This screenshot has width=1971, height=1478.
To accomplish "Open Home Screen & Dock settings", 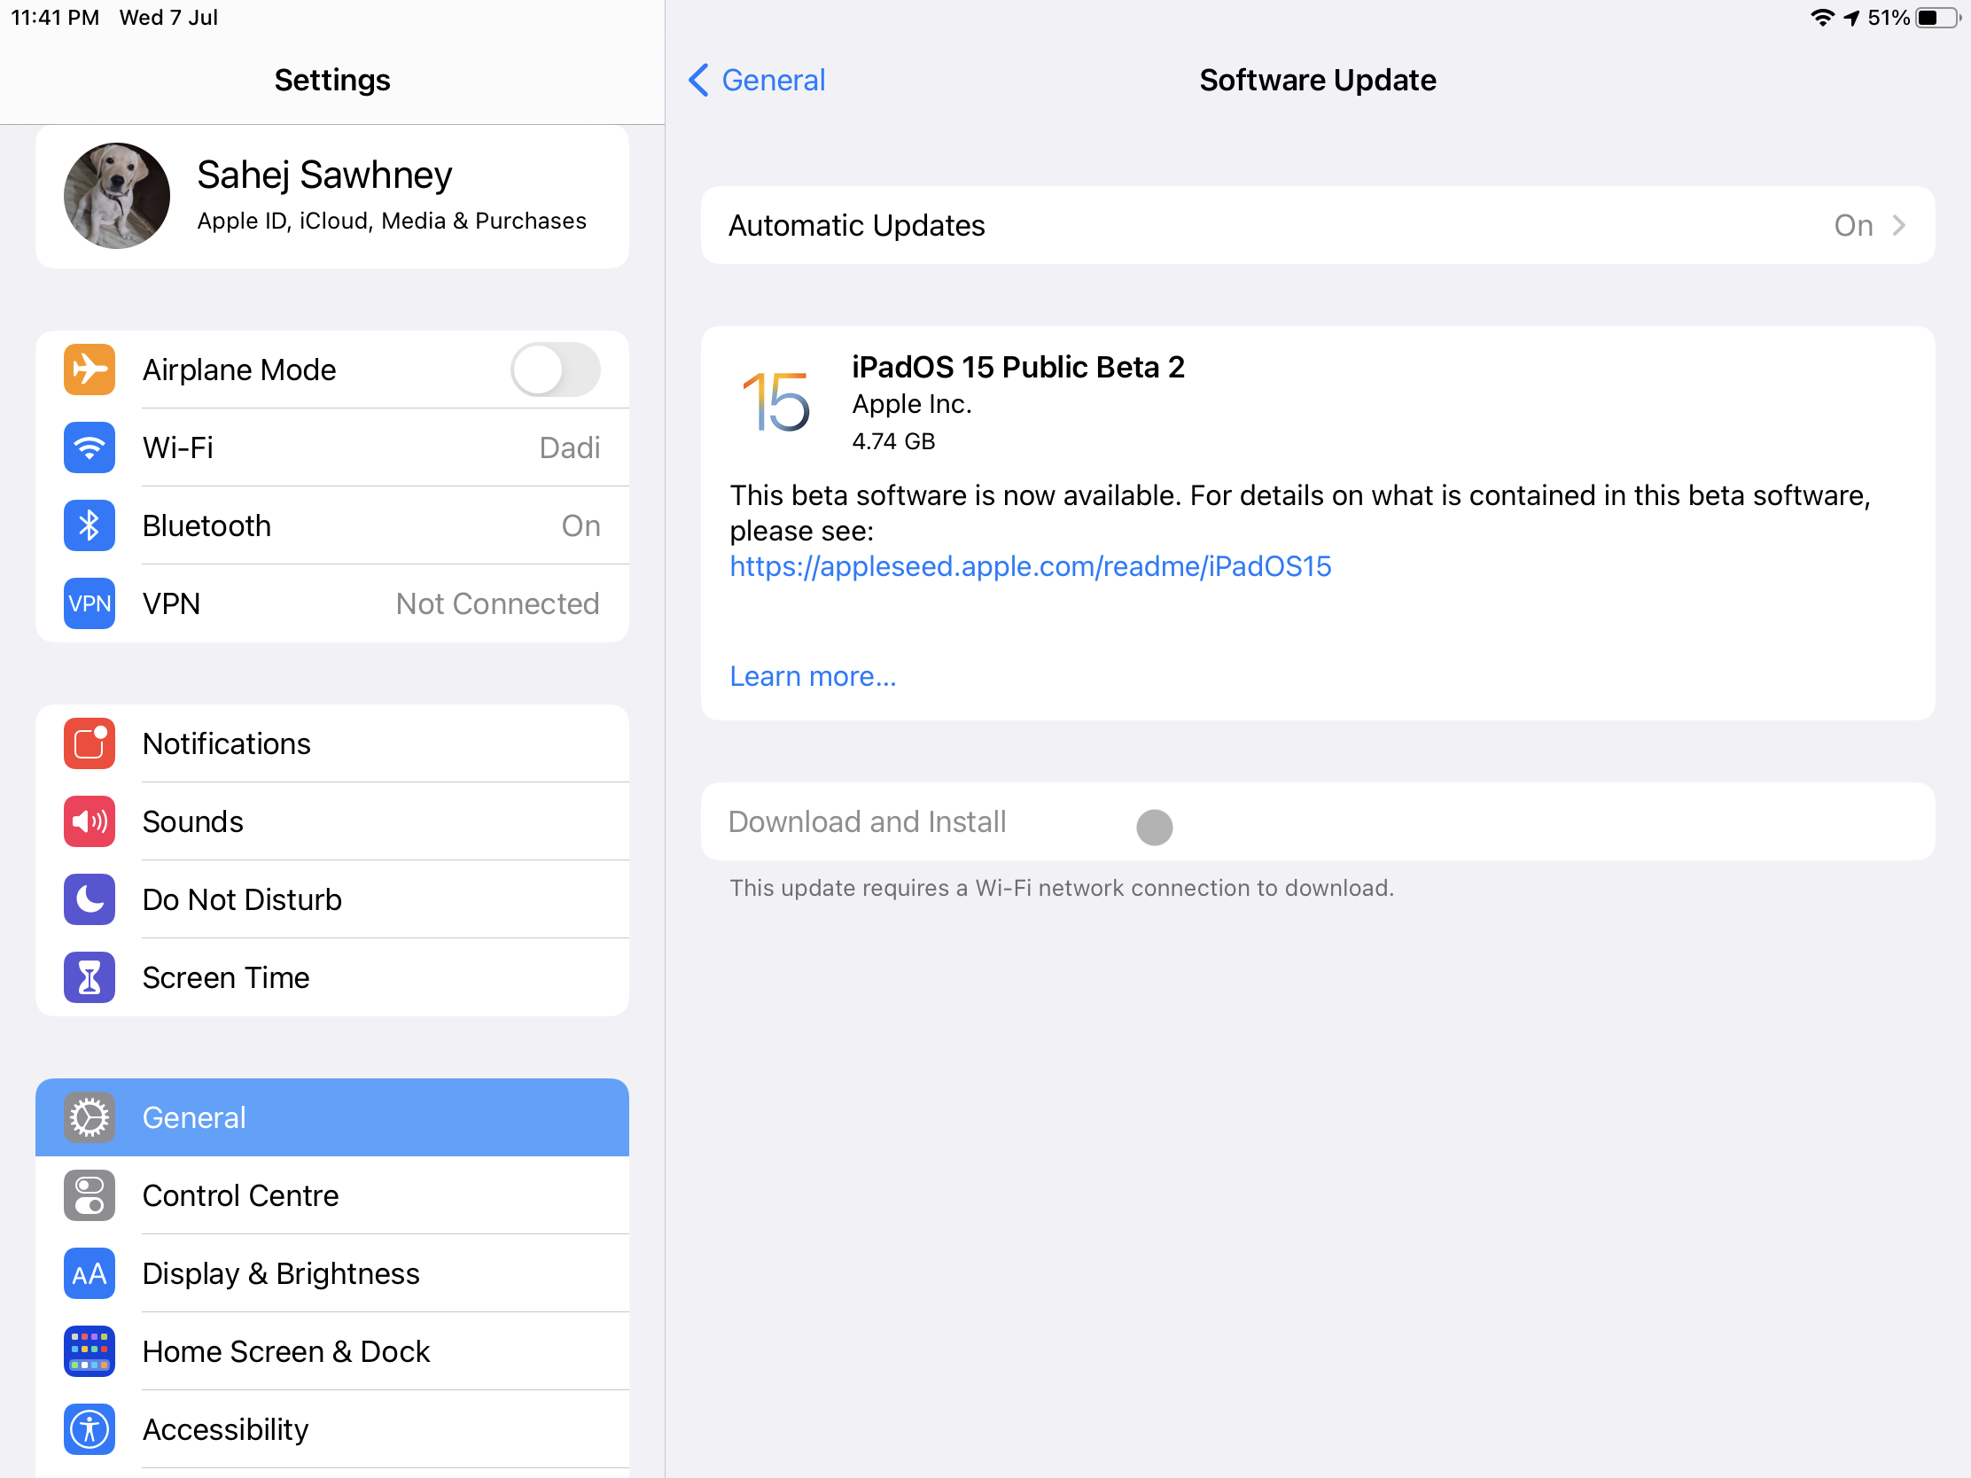I will (331, 1350).
